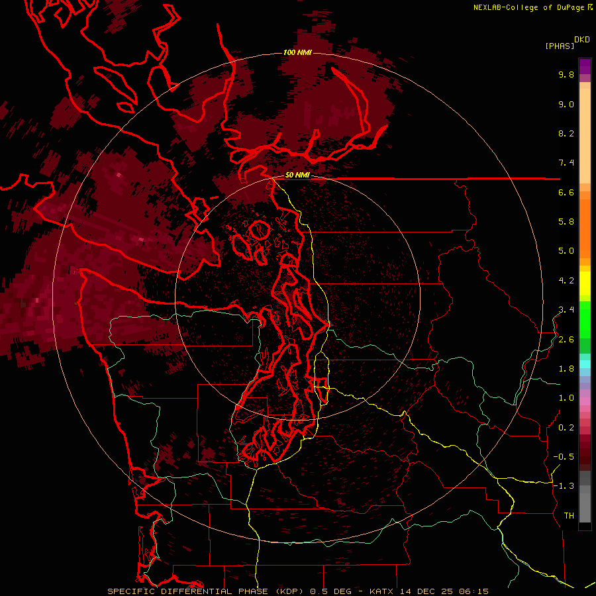Viewport: 596px width, 596px height.
Task: Click the DKD legend unit label
Action: (582, 39)
